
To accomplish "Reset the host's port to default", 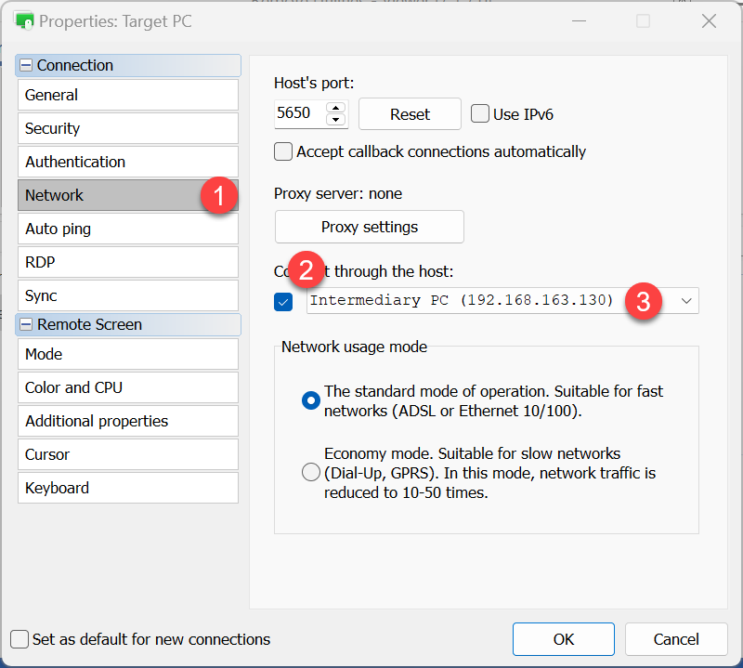I will tap(410, 114).
